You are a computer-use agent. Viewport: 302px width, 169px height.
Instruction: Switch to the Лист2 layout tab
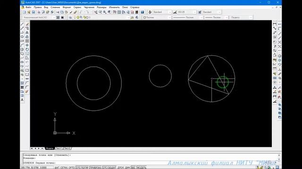tap(67, 148)
